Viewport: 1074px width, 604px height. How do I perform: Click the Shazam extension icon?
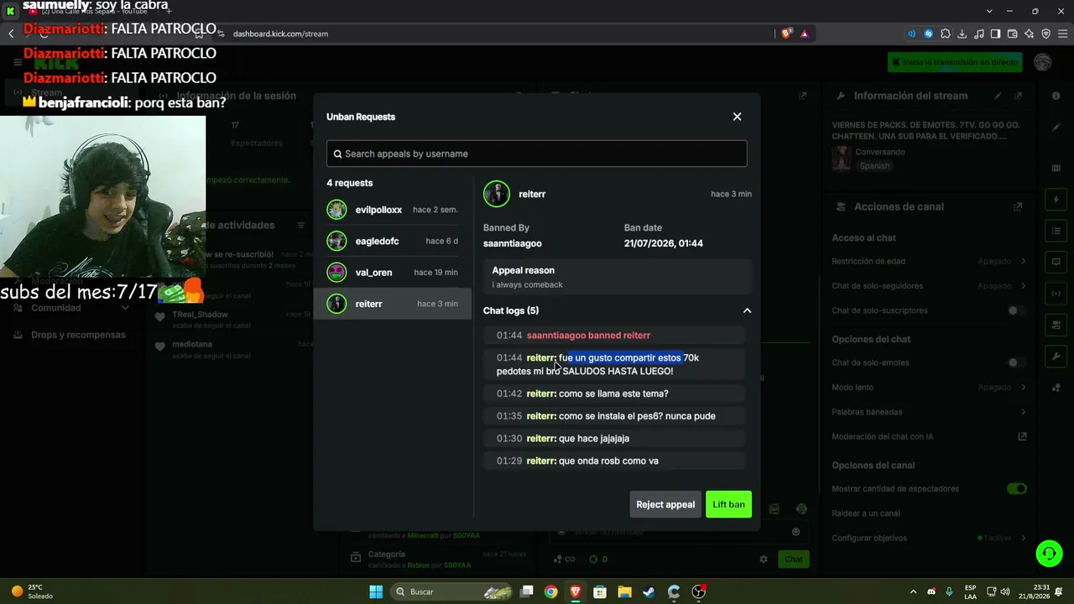(929, 34)
